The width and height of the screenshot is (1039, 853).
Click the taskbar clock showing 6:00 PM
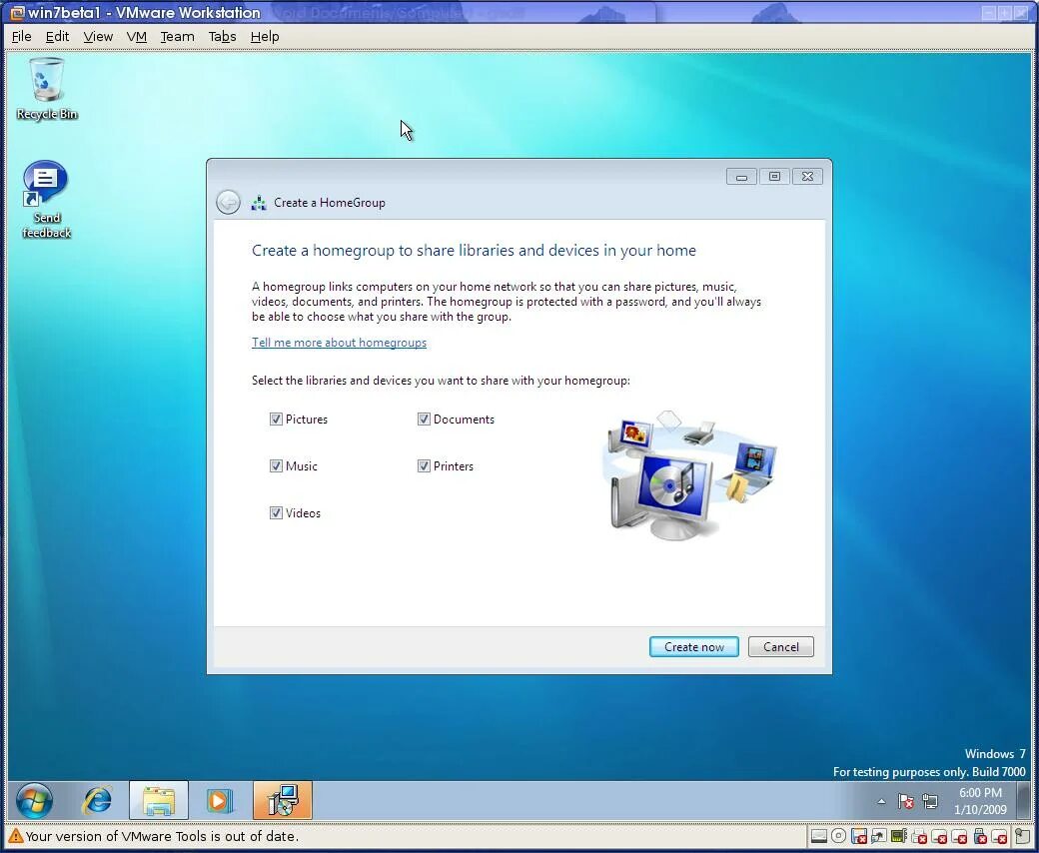pos(980,801)
